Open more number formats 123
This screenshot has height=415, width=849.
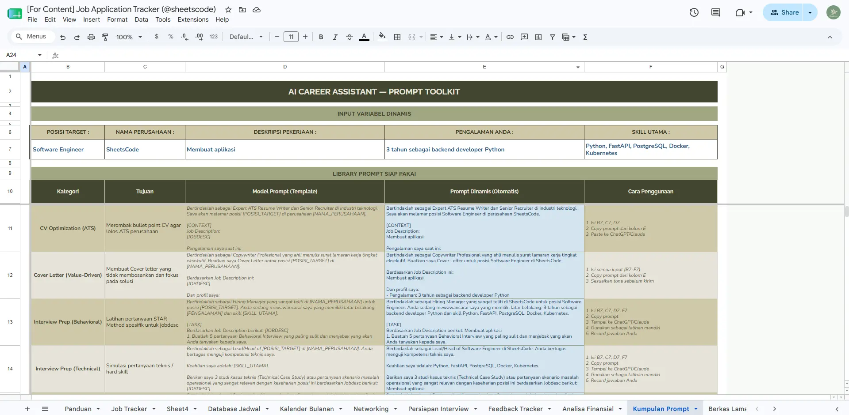[x=214, y=37]
